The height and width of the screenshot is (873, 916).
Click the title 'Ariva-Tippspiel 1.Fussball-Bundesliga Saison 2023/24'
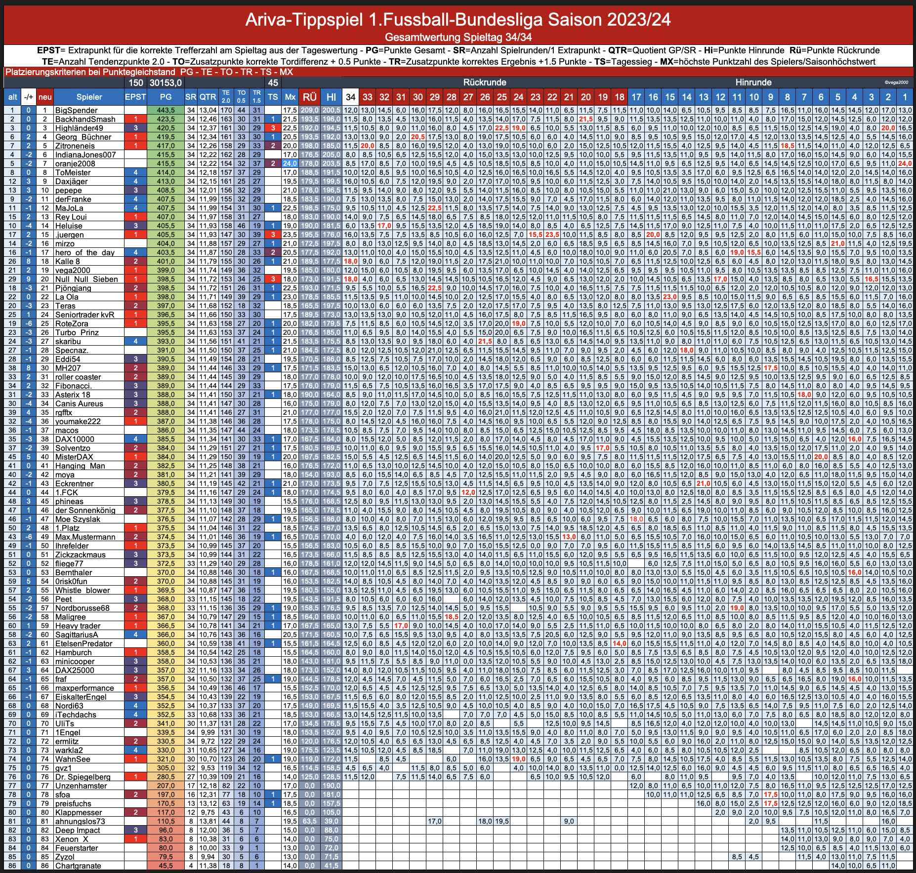458,20
